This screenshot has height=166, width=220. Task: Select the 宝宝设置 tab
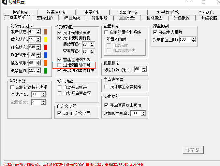127,18
